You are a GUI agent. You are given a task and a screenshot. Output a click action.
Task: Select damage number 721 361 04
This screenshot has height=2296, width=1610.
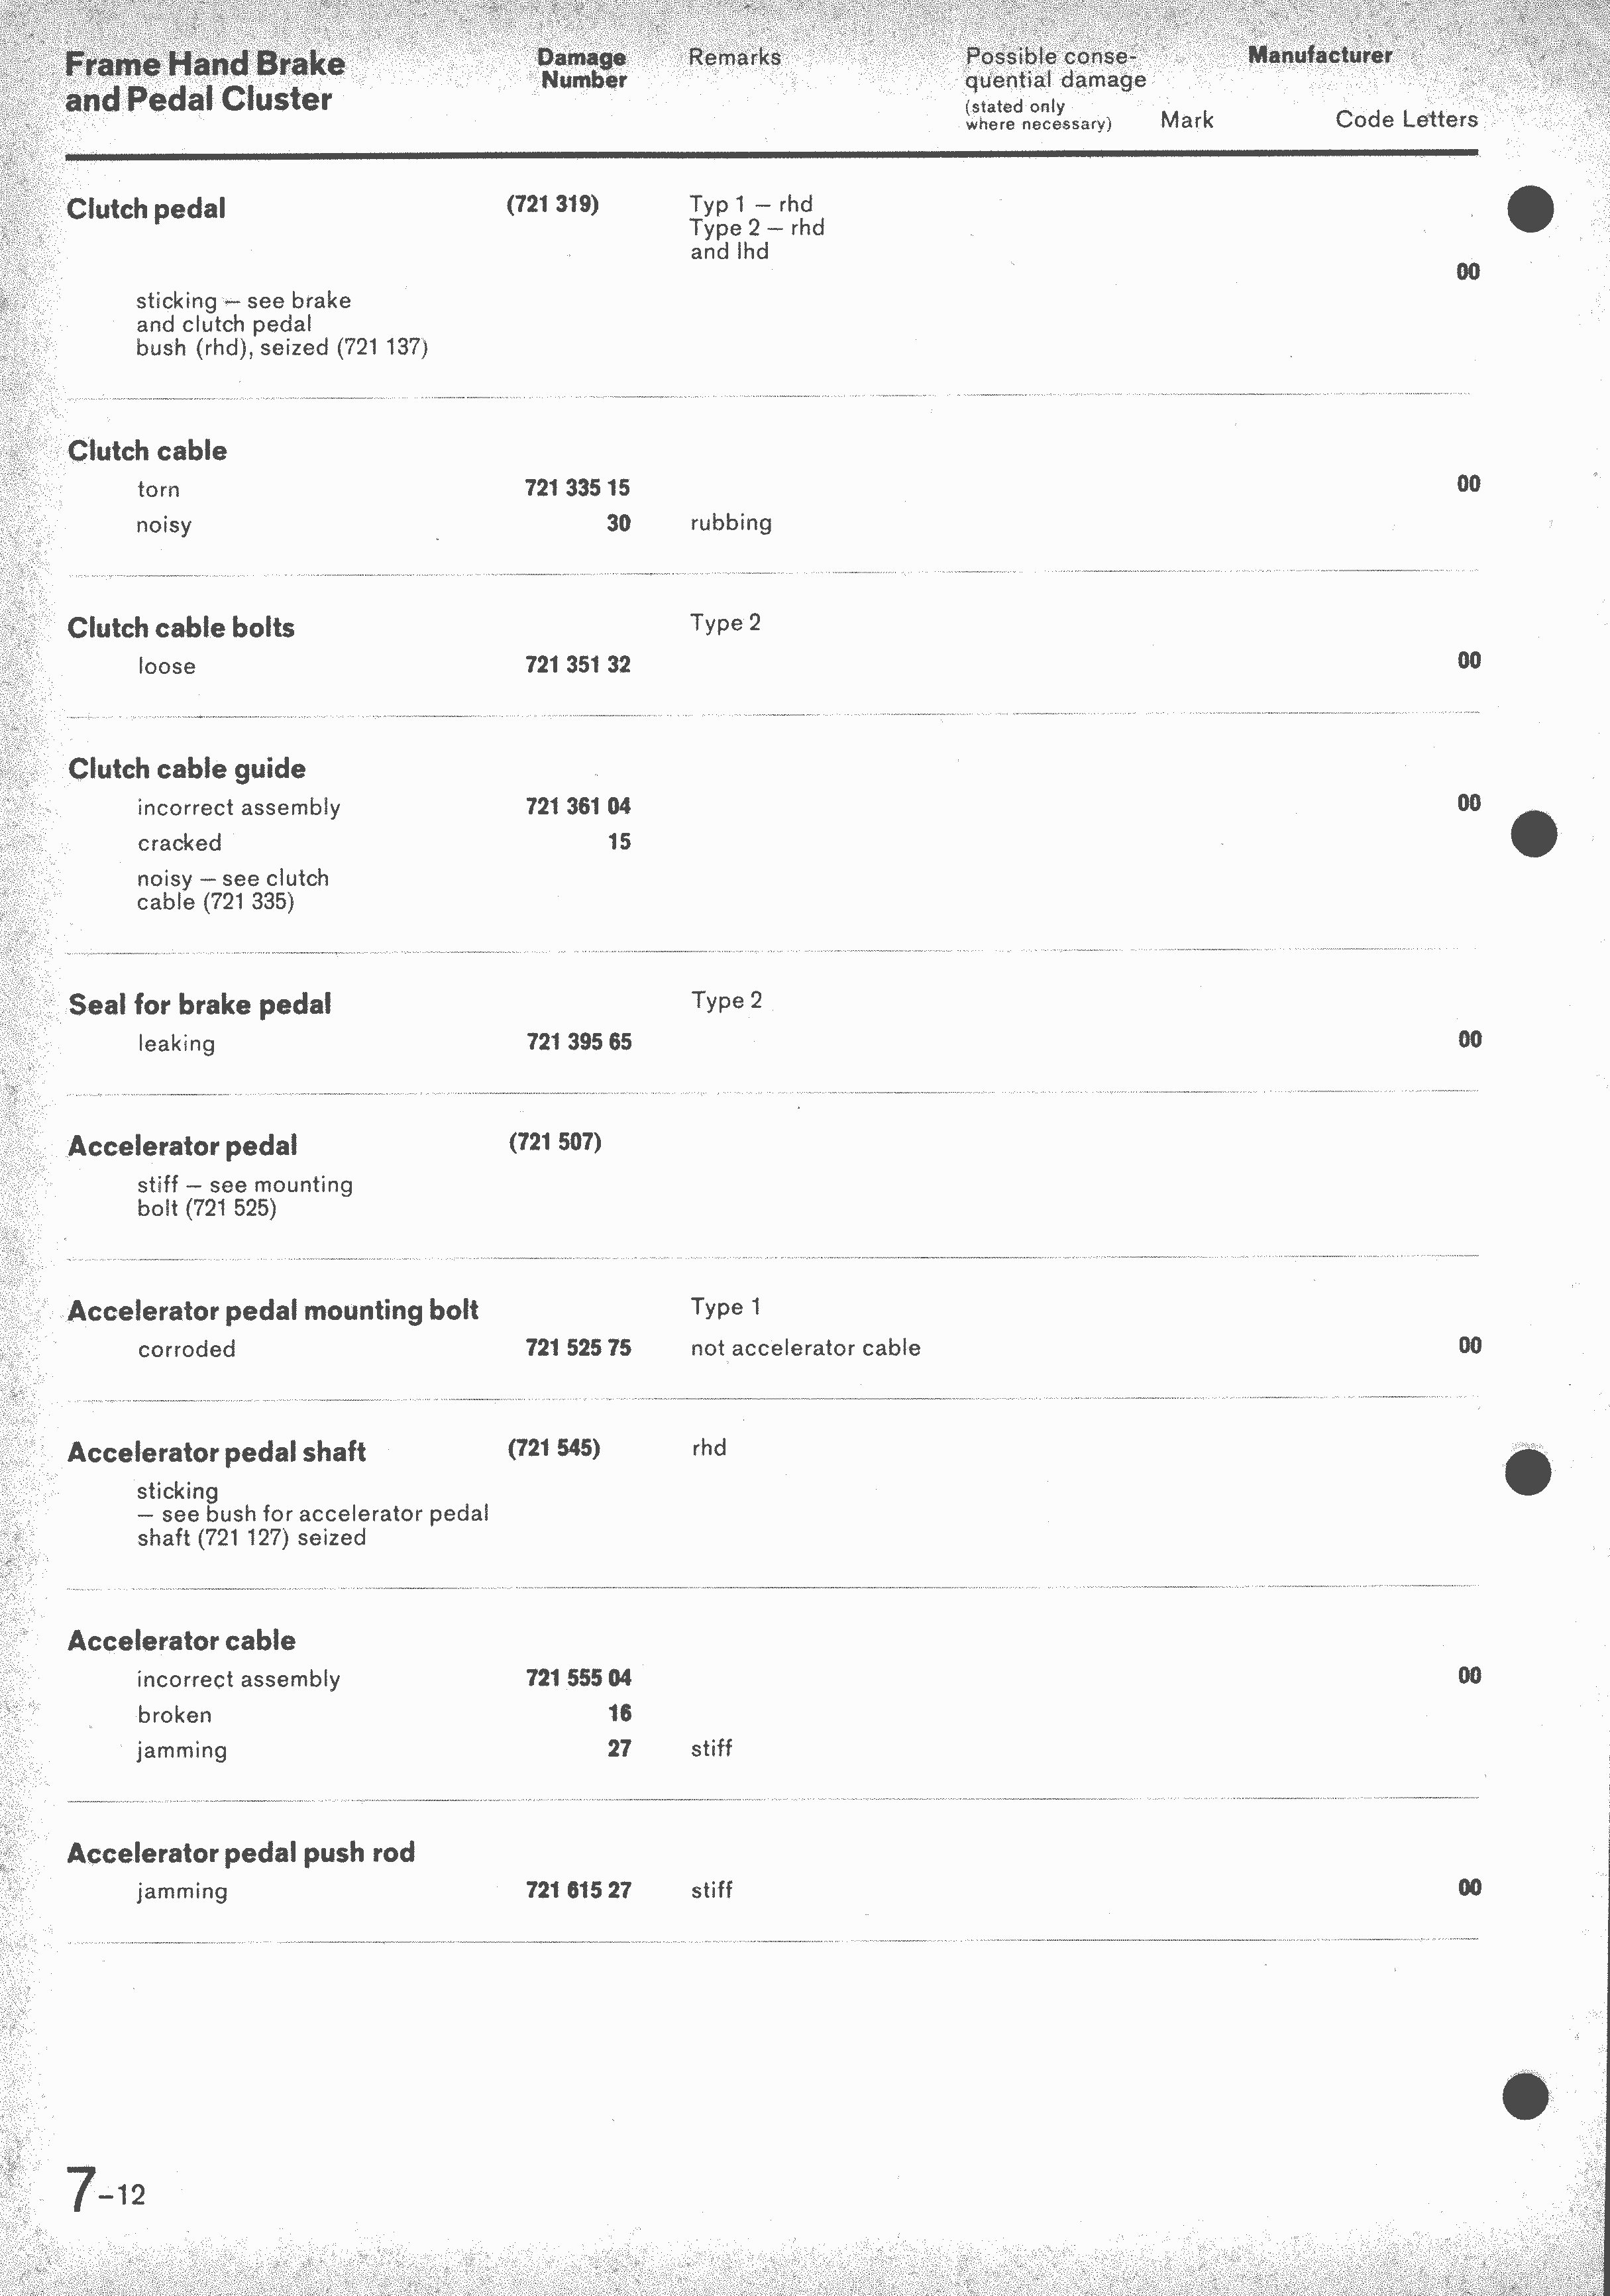tap(578, 806)
